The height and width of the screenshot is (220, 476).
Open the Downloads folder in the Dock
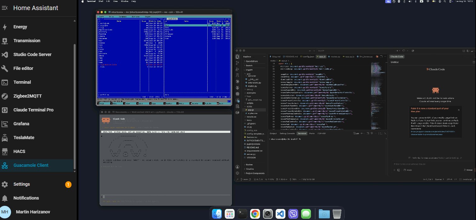[x=324, y=214]
